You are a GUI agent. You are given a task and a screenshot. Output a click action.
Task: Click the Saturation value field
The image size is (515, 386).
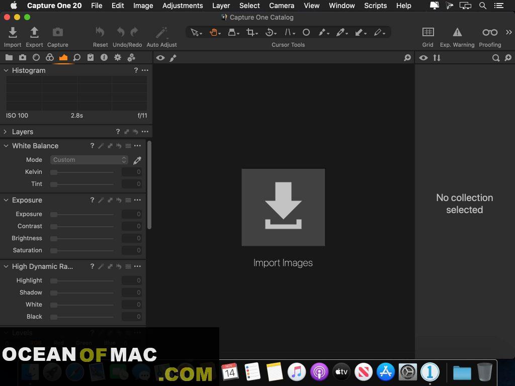132,250
